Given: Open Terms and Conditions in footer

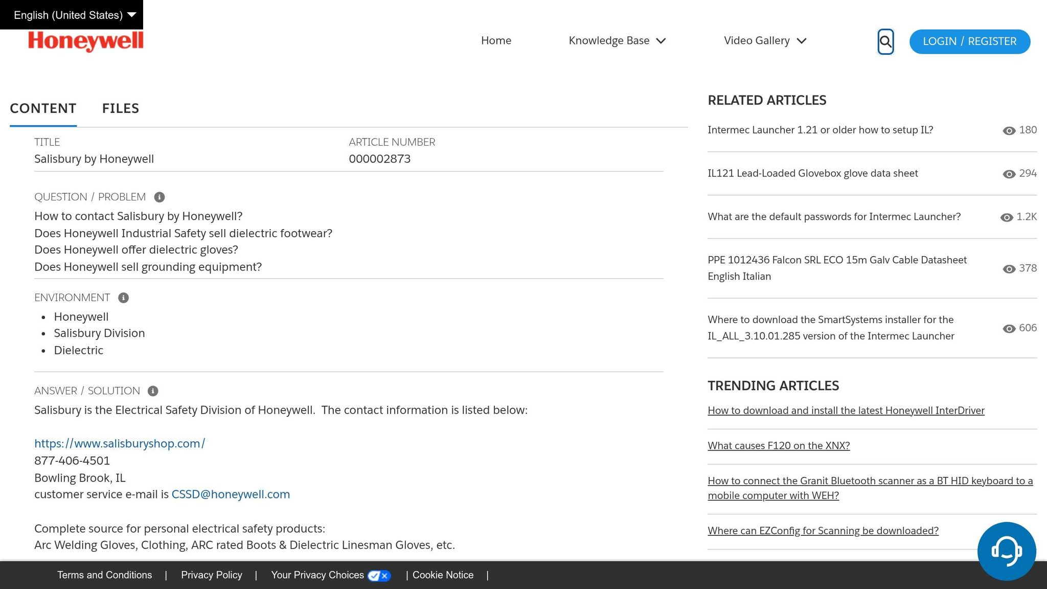Looking at the screenshot, I should pos(104,575).
